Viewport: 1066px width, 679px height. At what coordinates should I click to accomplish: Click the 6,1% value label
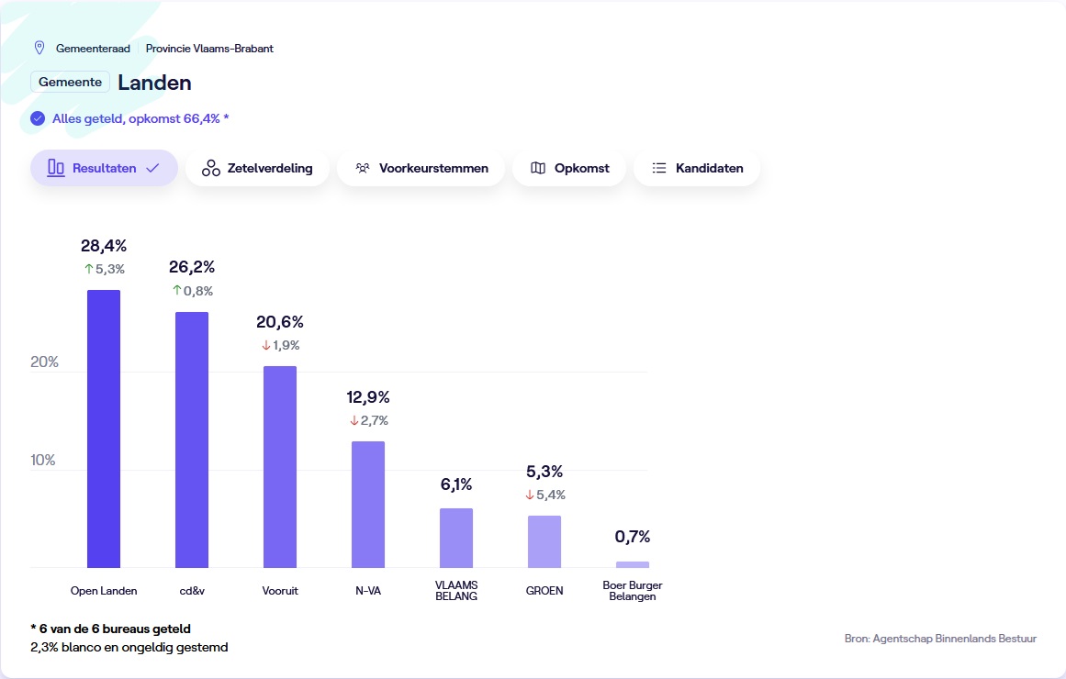tap(456, 484)
